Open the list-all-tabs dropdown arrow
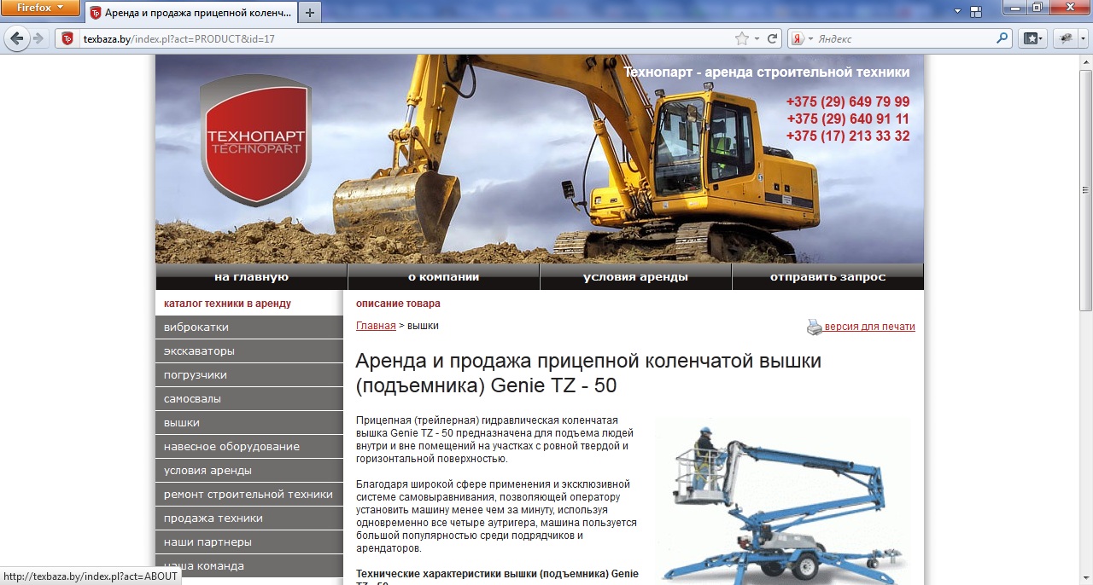 957,11
